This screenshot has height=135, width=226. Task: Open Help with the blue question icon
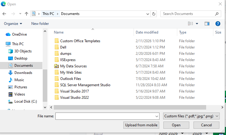pyautogui.click(x=218, y=24)
